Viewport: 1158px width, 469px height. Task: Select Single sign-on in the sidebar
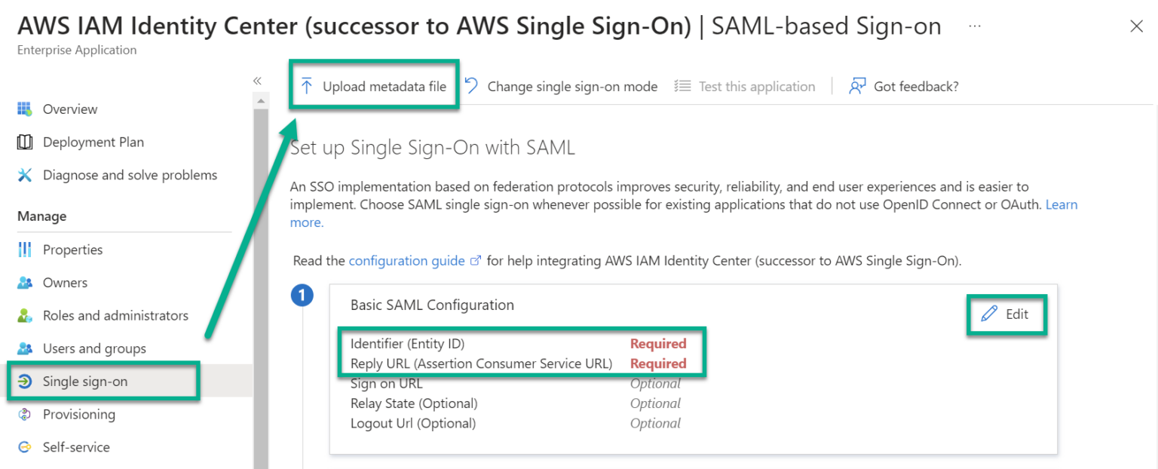click(84, 381)
